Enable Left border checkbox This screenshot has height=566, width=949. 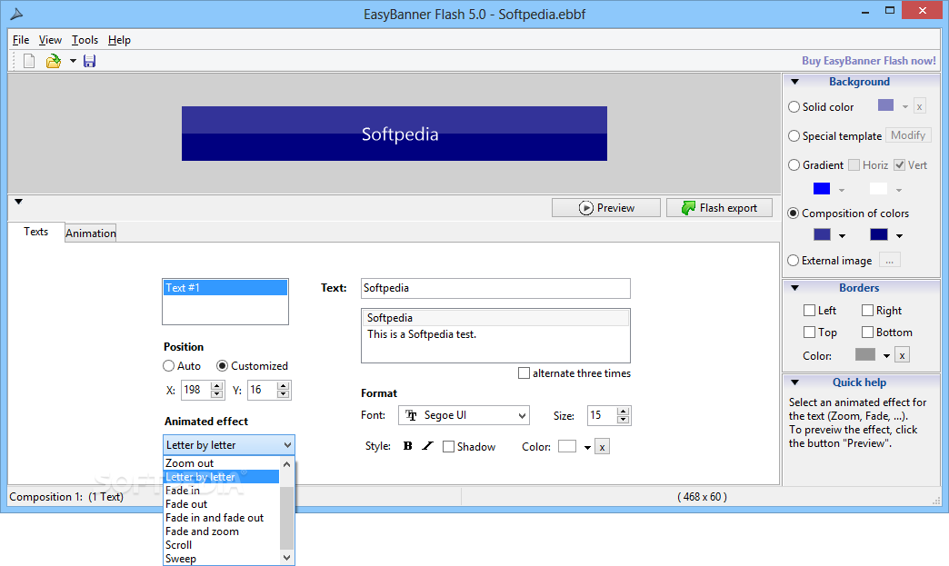coord(809,311)
